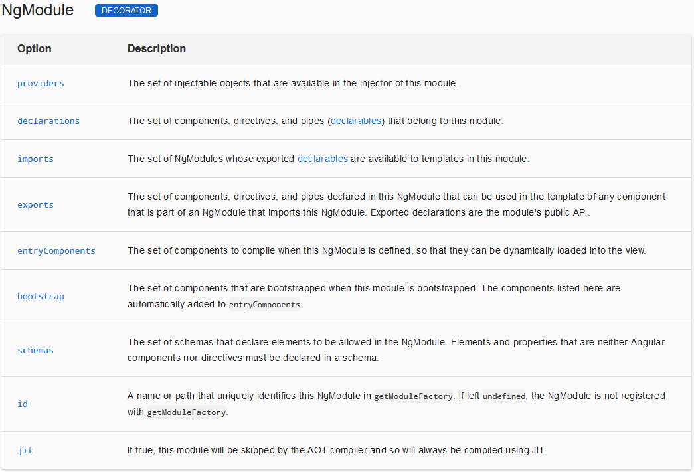
Task: Click the Description column header
Action: click(157, 48)
